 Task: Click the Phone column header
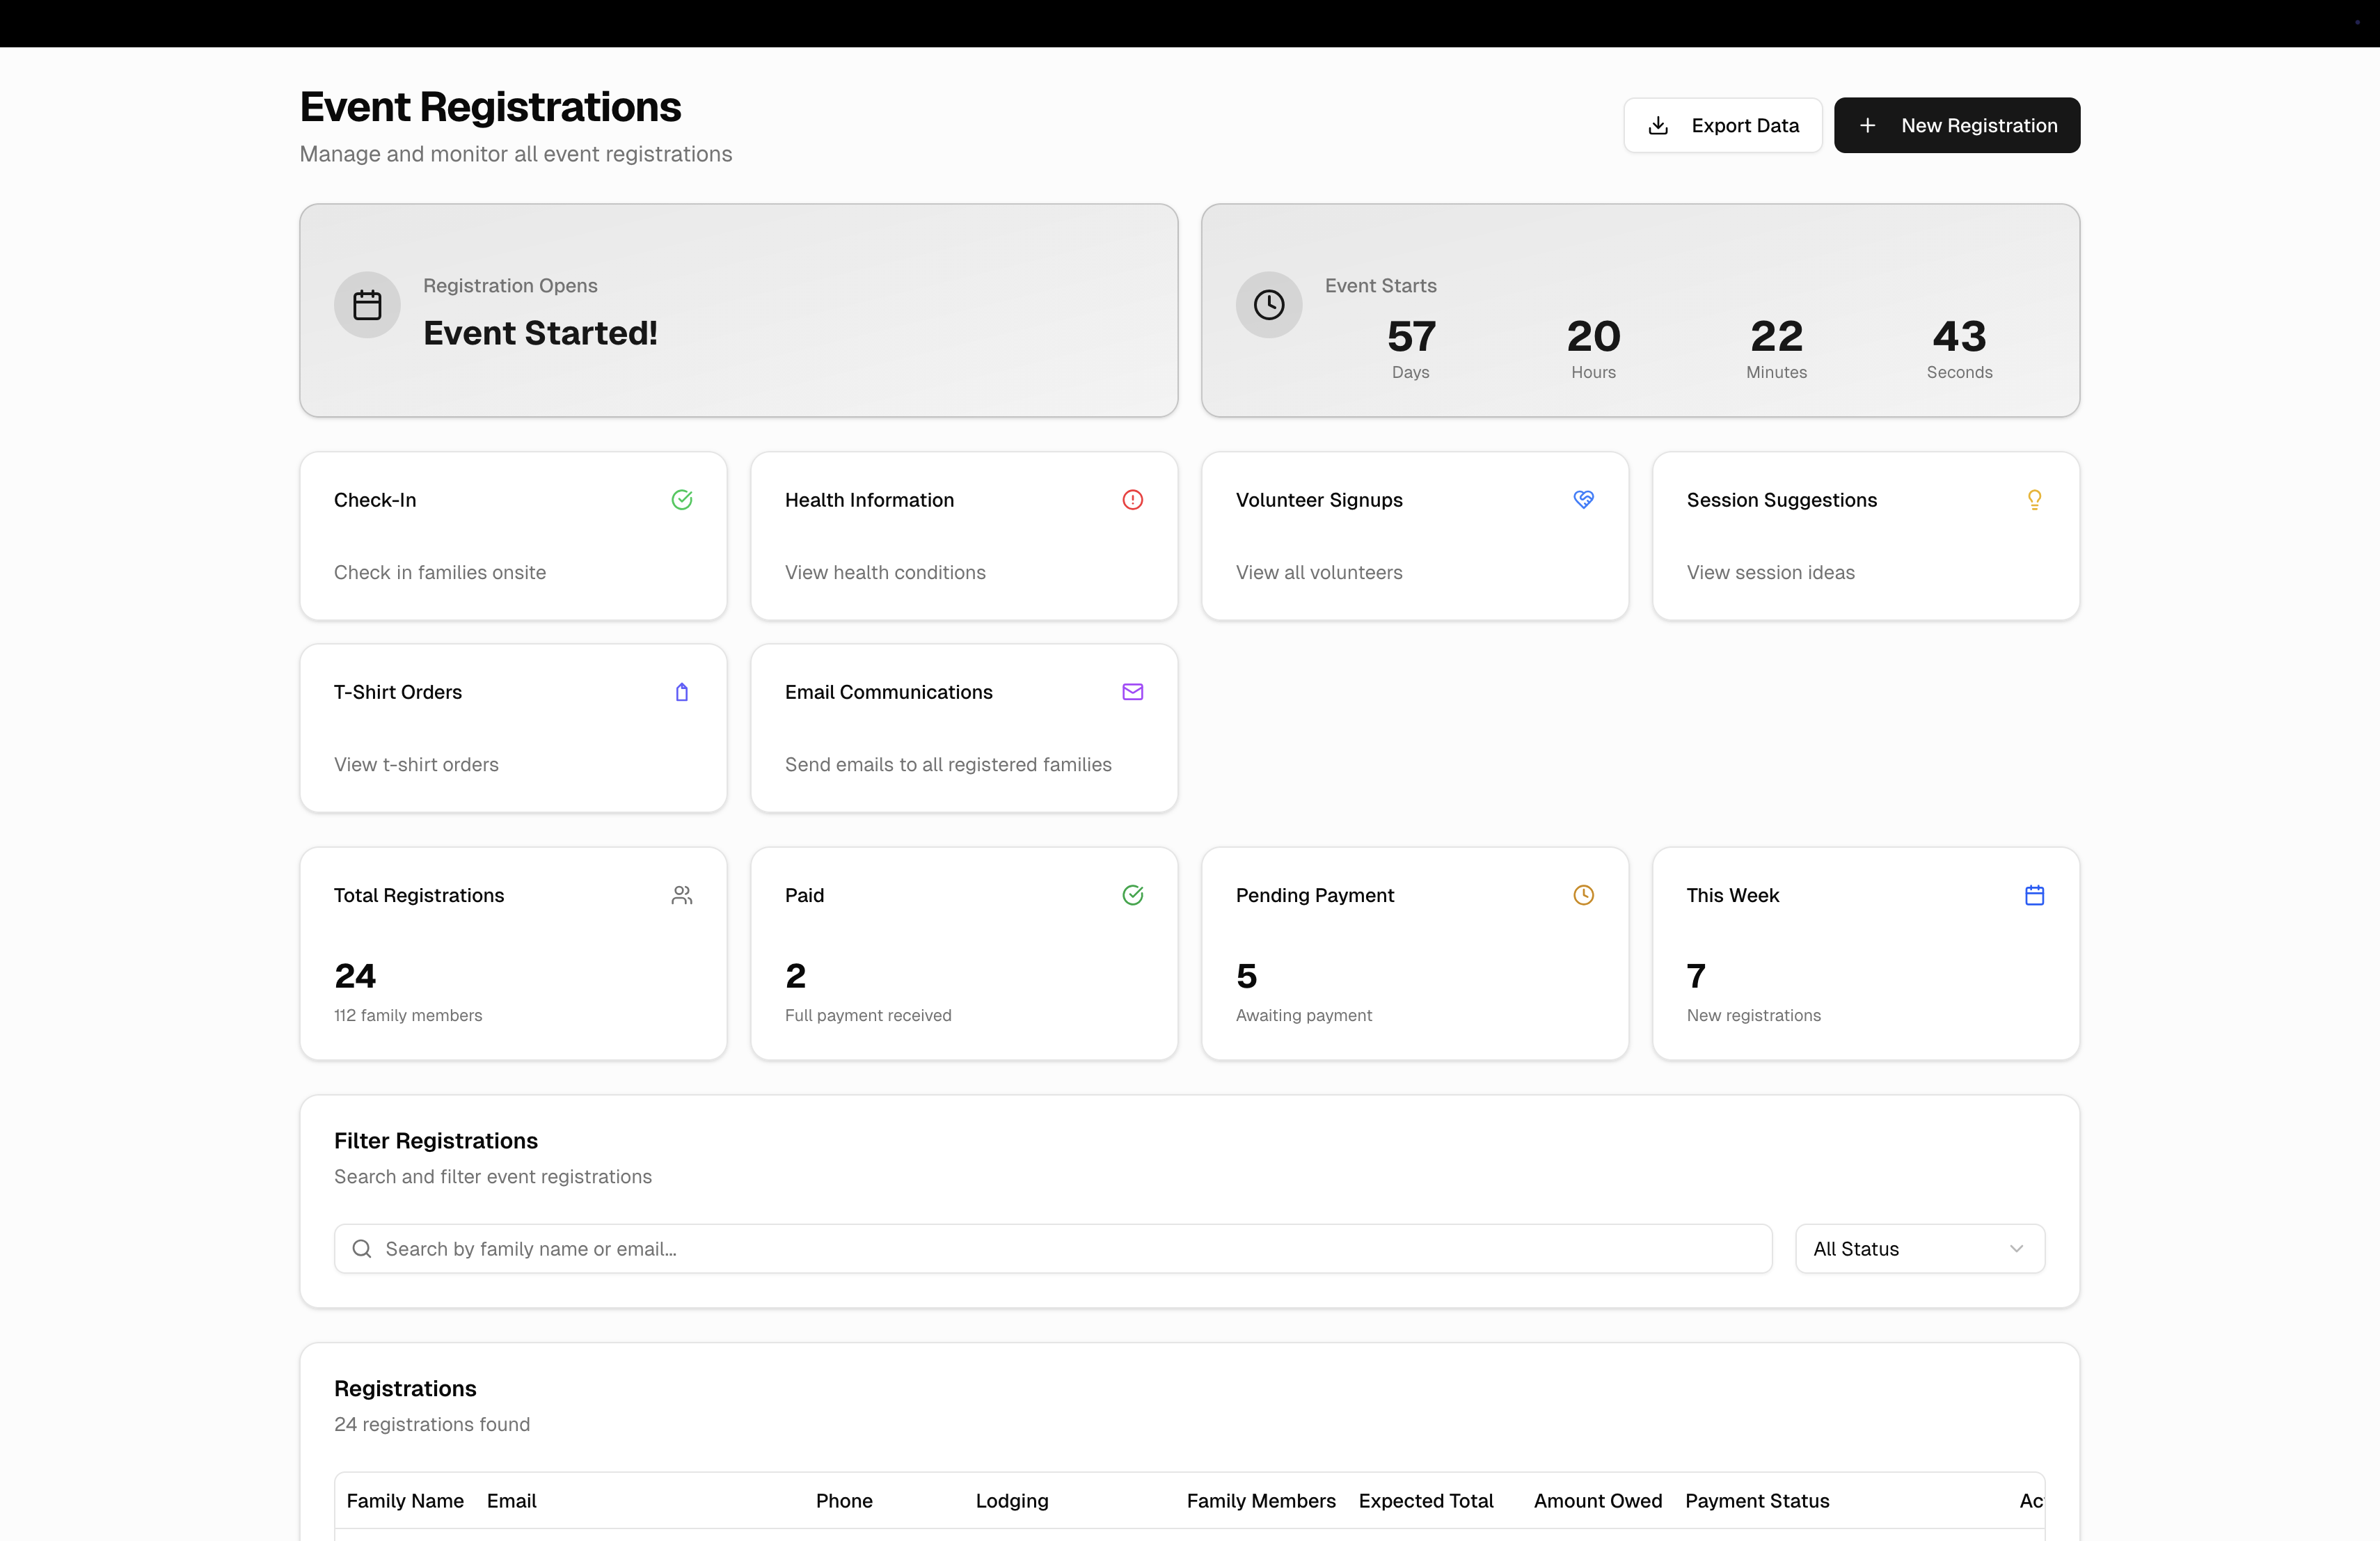[x=844, y=1501]
